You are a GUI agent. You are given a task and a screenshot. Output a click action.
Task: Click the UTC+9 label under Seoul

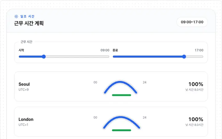[24, 90]
